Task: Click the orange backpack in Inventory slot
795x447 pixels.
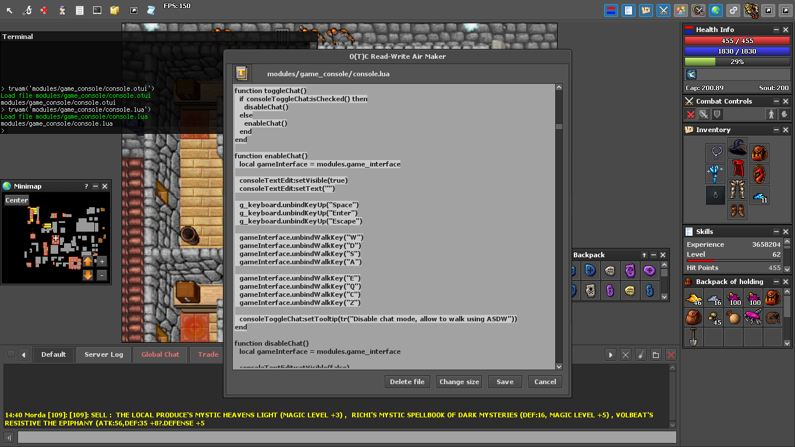Action: click(759, 153)
